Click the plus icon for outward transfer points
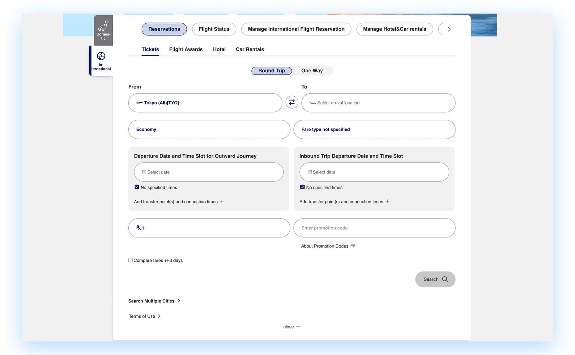 click(x=222, y=201)
